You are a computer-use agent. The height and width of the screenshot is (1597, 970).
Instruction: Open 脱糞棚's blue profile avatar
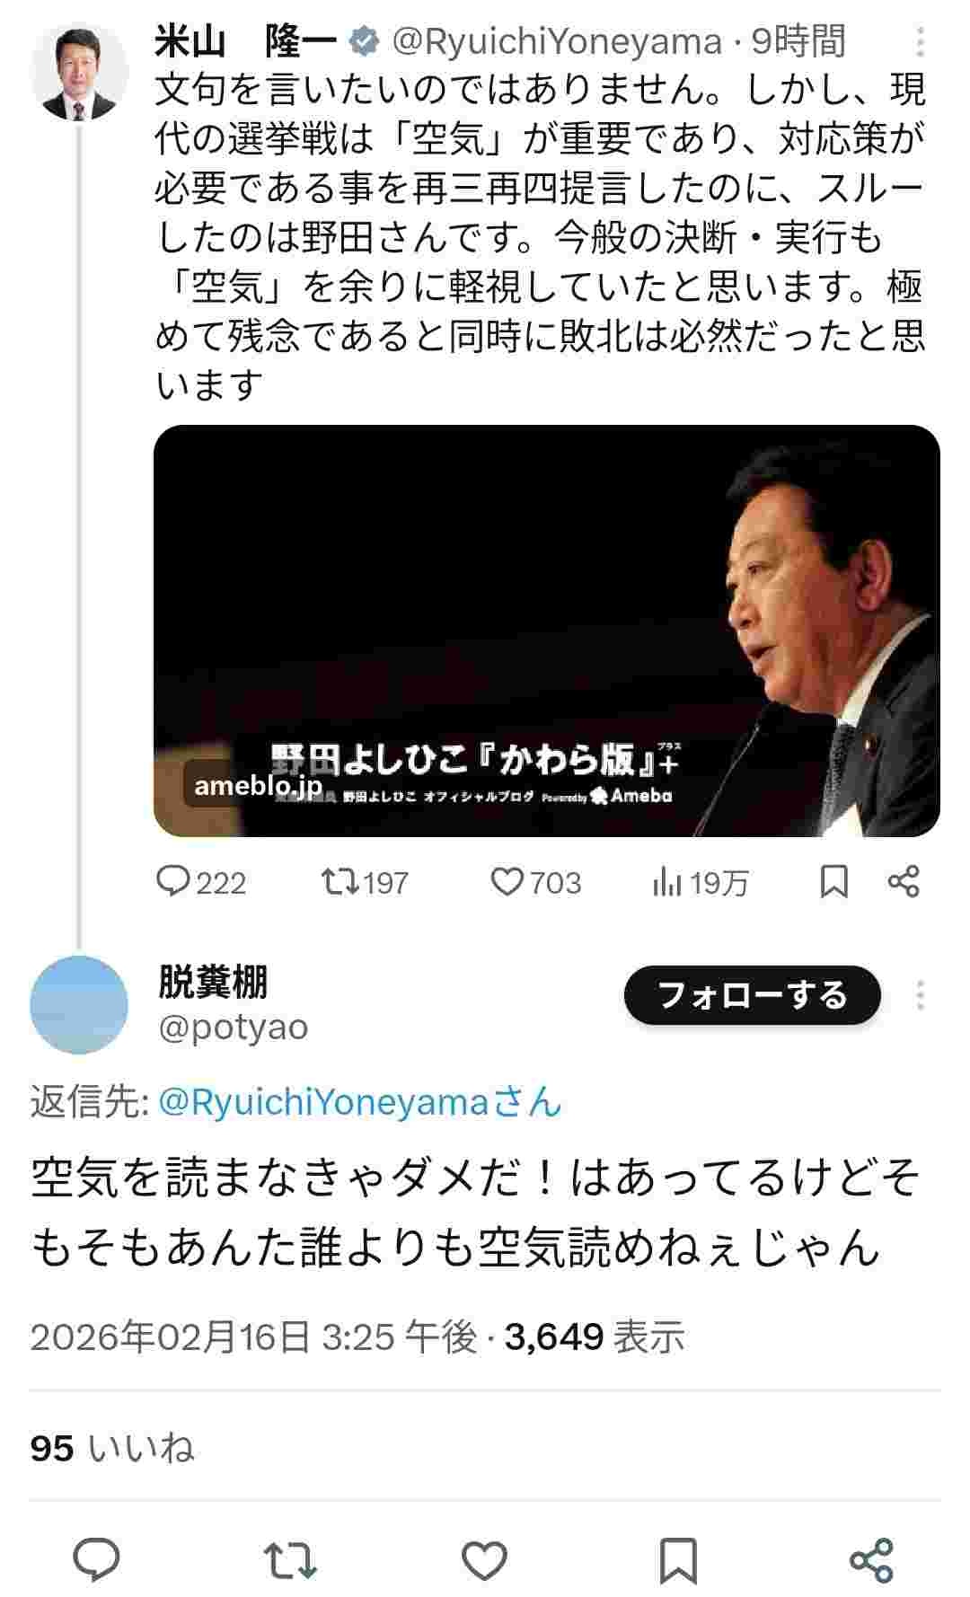(79, 1004)
